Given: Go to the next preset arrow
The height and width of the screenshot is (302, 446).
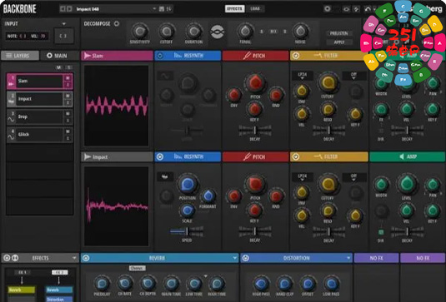Looking at the screenshot, I should click(x=69, y=9).
